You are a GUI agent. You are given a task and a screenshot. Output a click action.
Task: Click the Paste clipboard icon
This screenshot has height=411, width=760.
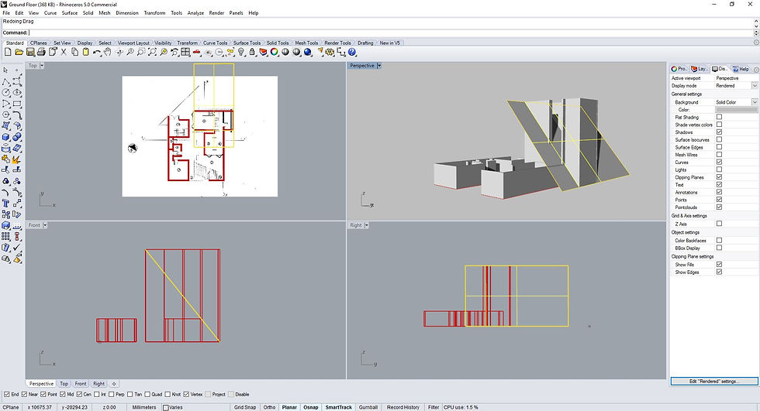[x=86, y=52]
